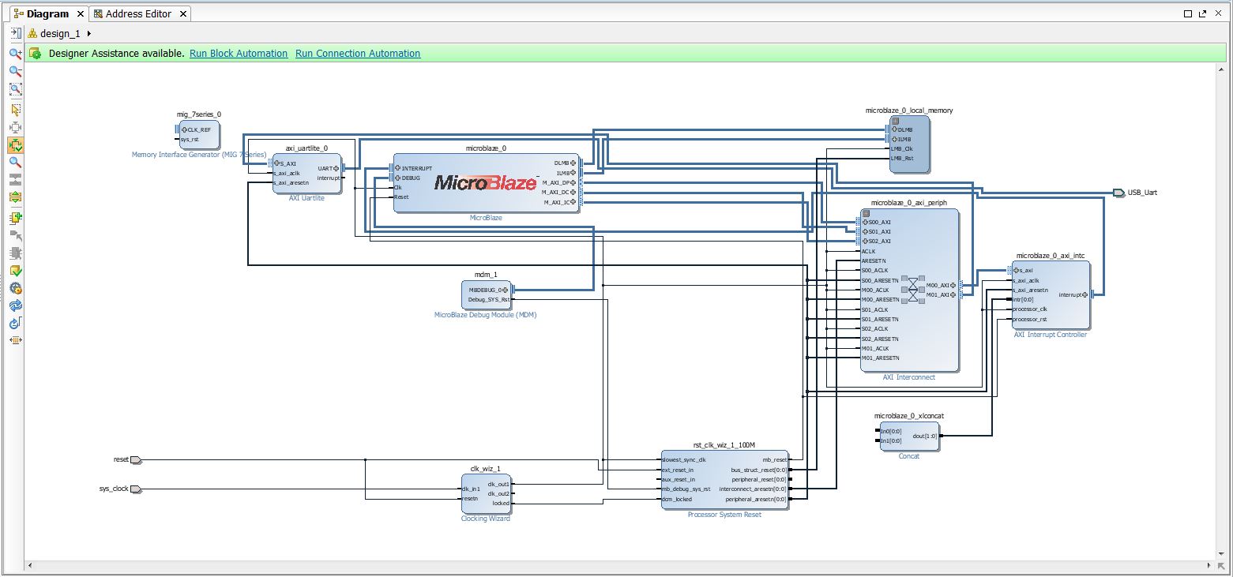Open the Search magnifier tool in sidebar
The image size is (1233, 577).
point(15,163)
